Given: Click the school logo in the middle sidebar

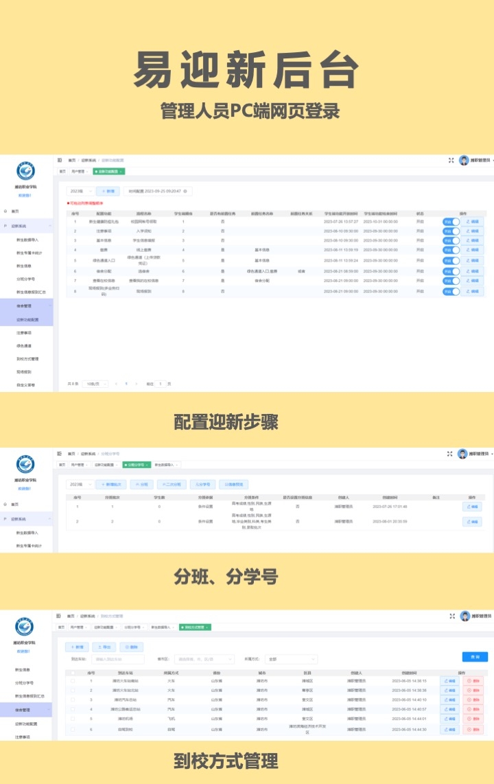Looking at the screenshot, I should coord(25,465).
